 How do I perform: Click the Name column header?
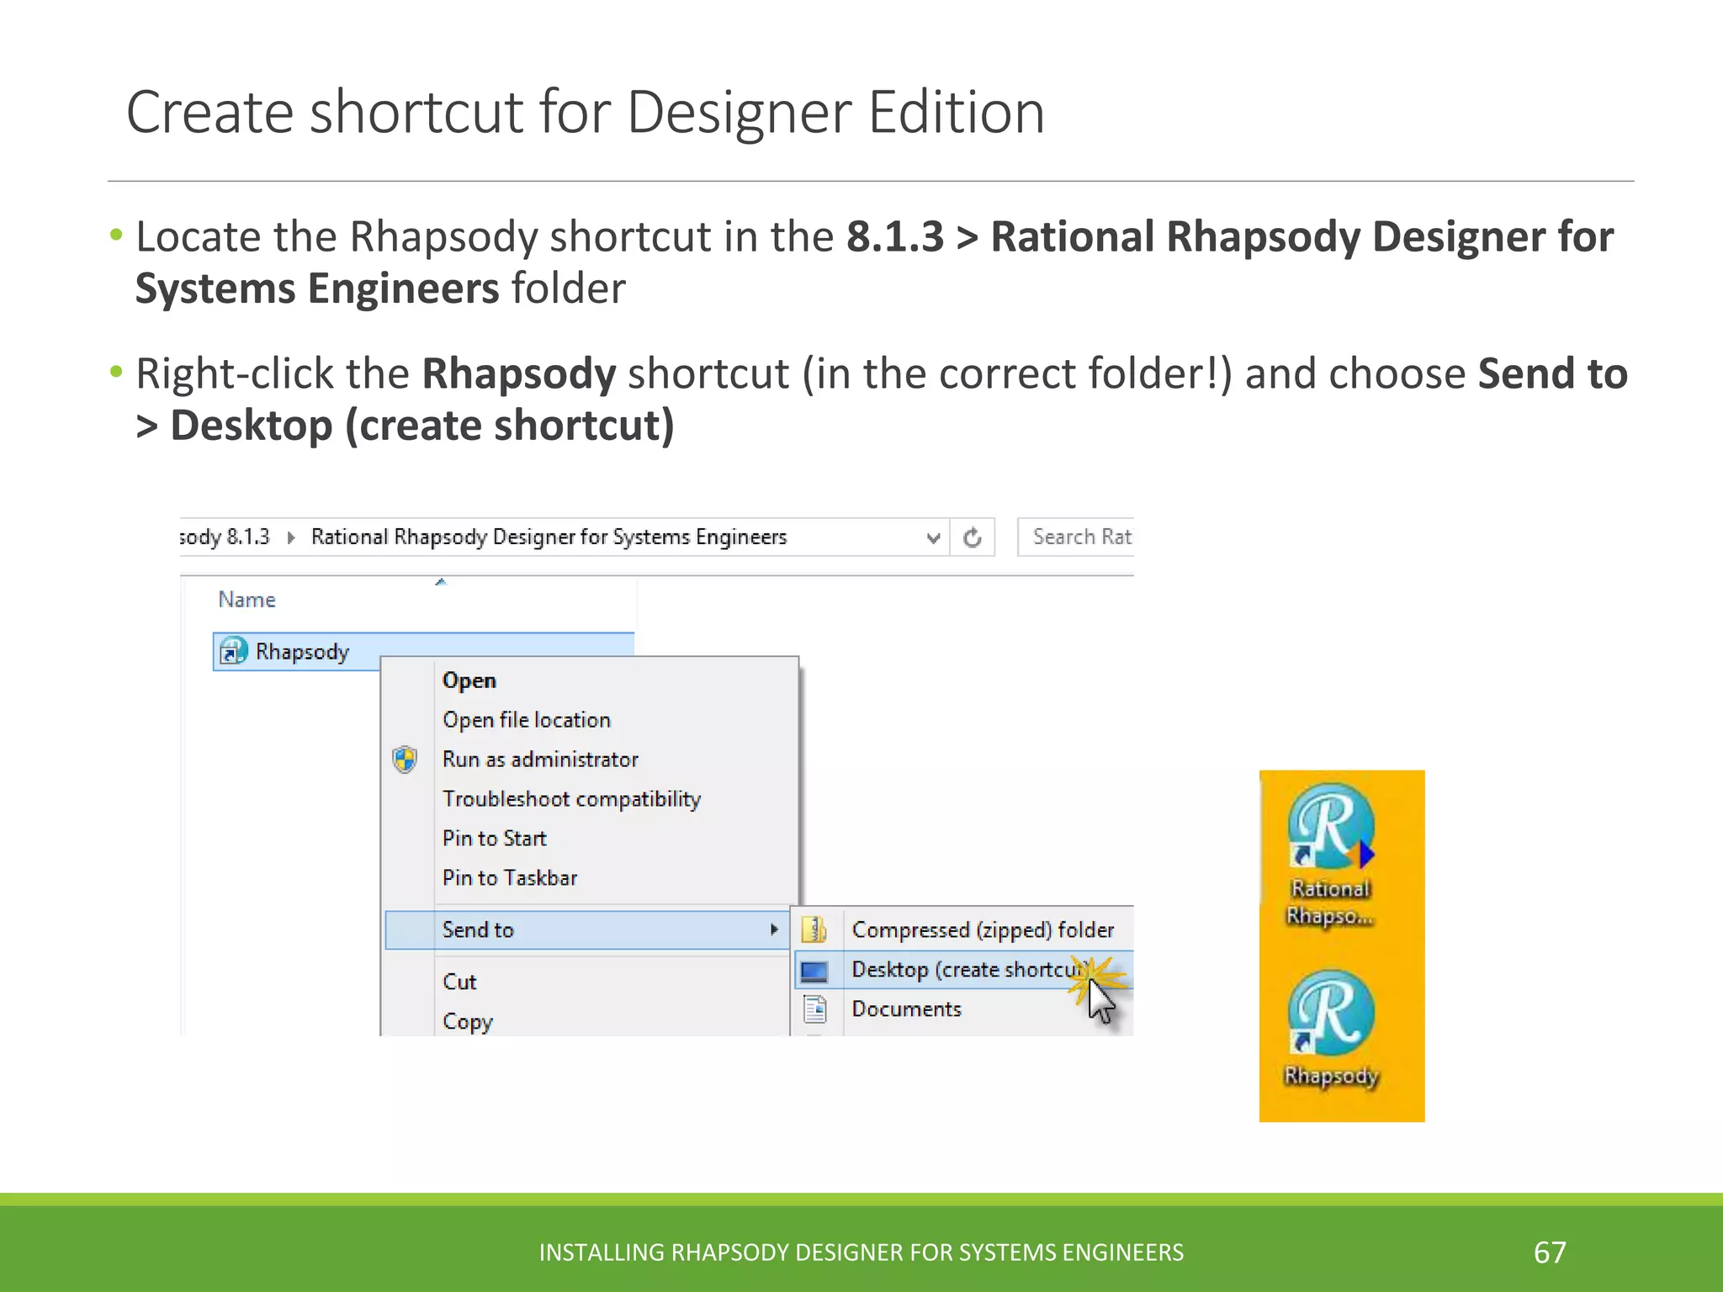point(247,600)
